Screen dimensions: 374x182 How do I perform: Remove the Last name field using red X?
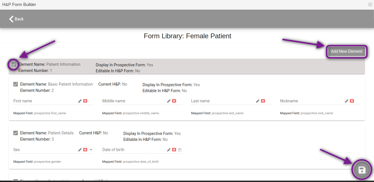[263, 101]
